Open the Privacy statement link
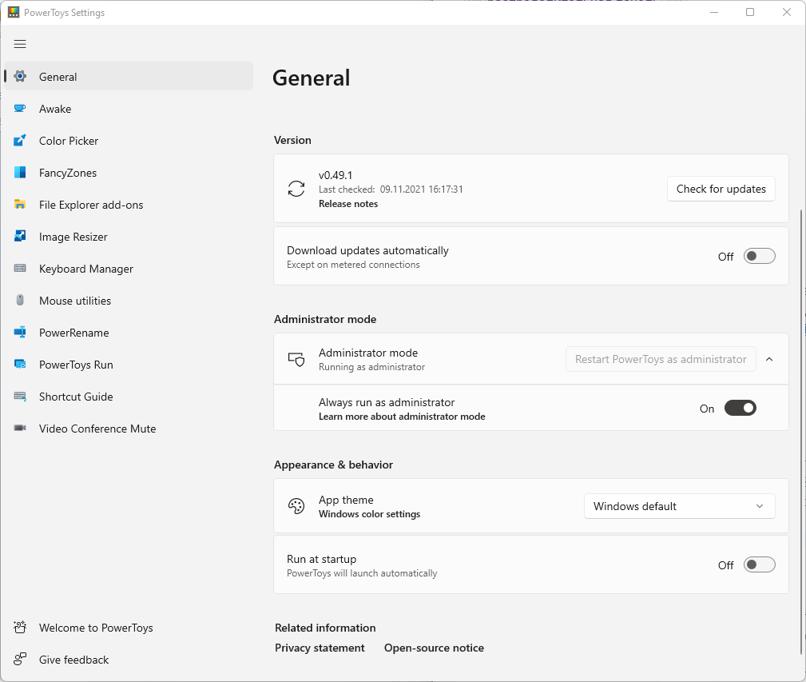Screen dimensions: 806x682 click(320, 648)
